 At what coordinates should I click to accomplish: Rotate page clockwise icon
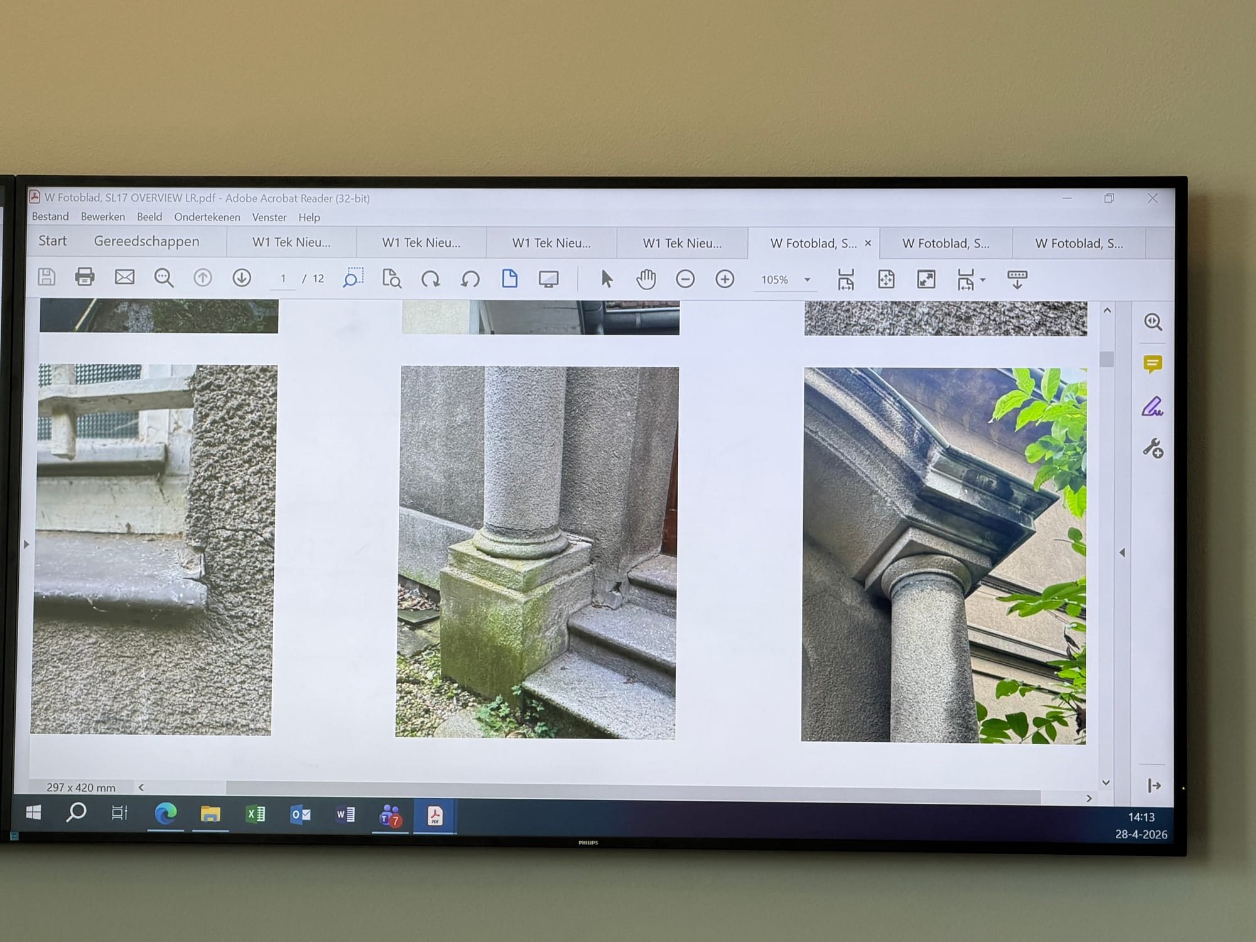(431, 279)
